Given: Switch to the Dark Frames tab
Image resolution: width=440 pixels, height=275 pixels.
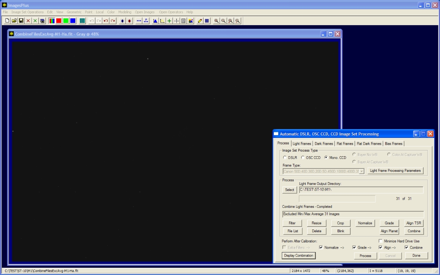Looking at the screenshot, I should click(324, 144).
